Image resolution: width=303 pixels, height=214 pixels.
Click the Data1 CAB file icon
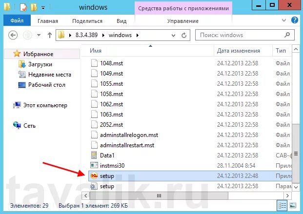click(x=94, y=155)
